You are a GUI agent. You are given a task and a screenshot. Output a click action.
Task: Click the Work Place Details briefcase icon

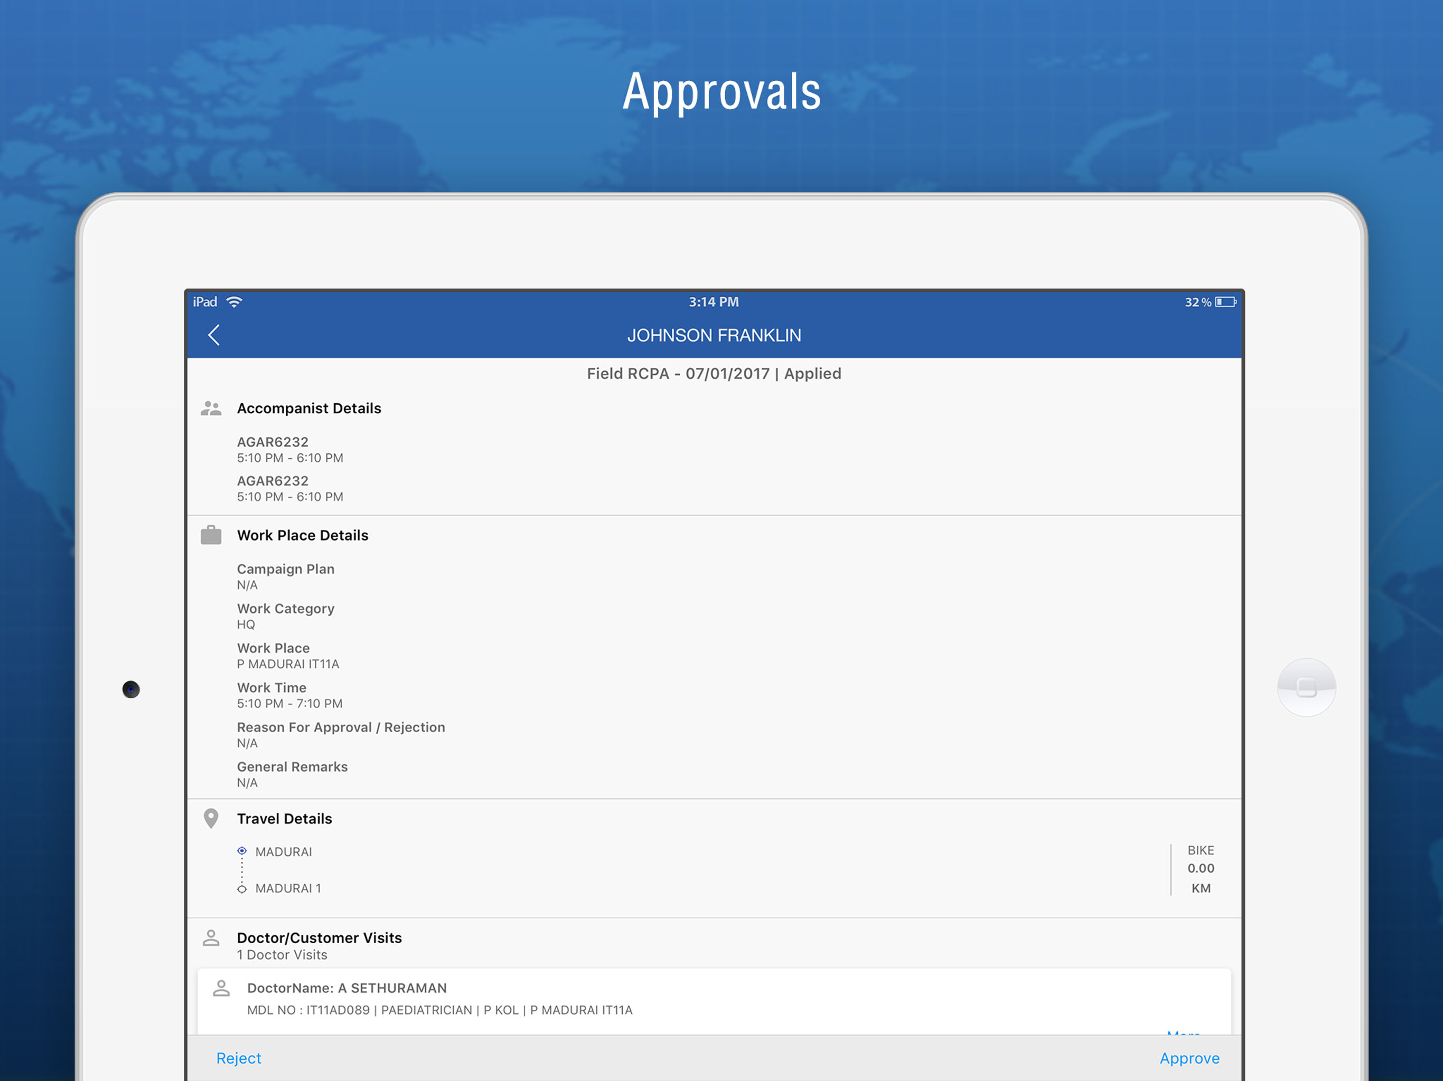(x=211, y=535)
